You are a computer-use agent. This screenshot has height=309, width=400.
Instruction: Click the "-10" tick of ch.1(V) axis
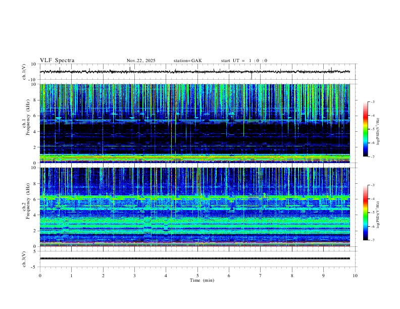[33, 80]
